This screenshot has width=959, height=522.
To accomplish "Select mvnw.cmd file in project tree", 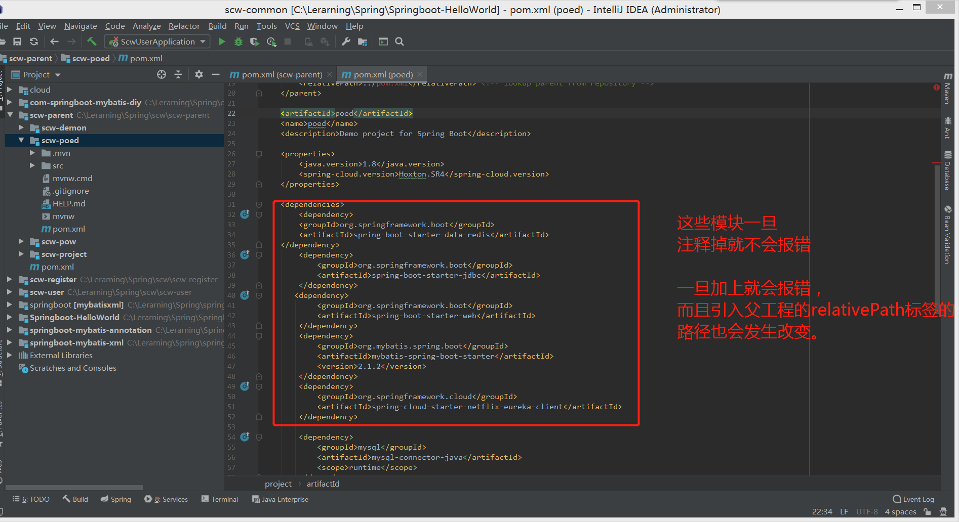I will (x=72, y=178).
